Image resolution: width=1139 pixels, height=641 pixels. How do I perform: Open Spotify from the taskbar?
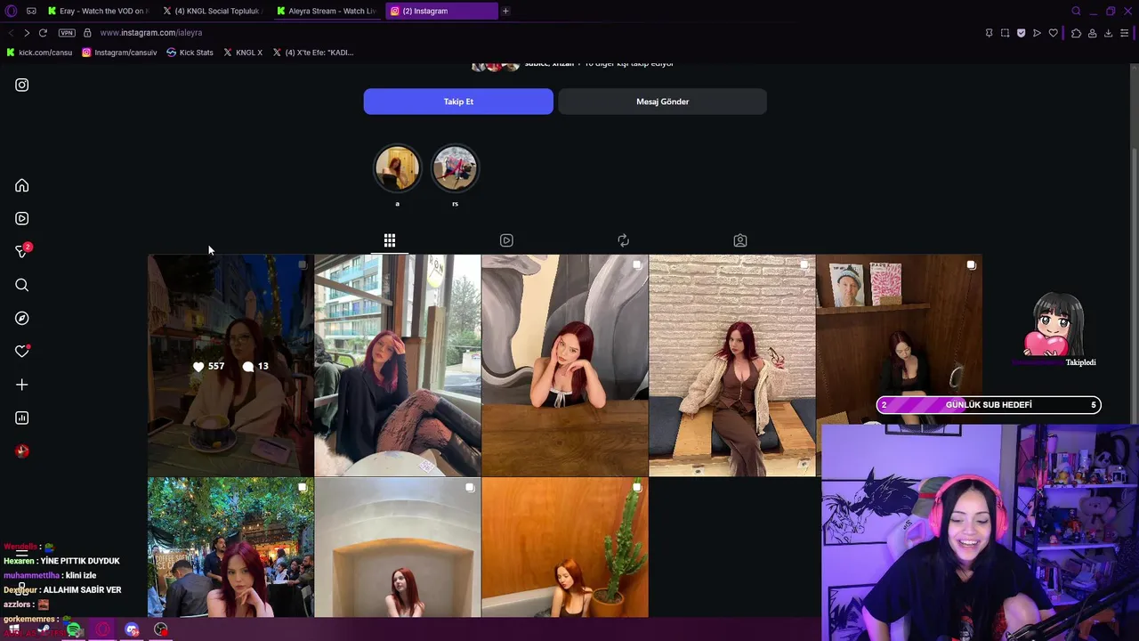(74, 630)
